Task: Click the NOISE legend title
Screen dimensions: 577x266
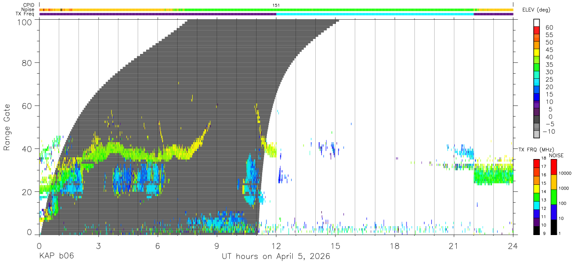Action: 556,155
